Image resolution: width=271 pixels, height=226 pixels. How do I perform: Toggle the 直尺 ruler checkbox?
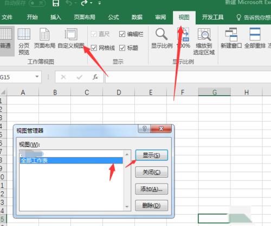(x=94, y=34)
